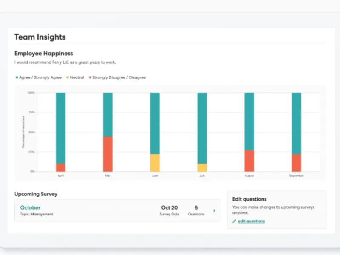Click the yellow neutral segment in July bar
This screenshot has width=340, height=255.
202,167
